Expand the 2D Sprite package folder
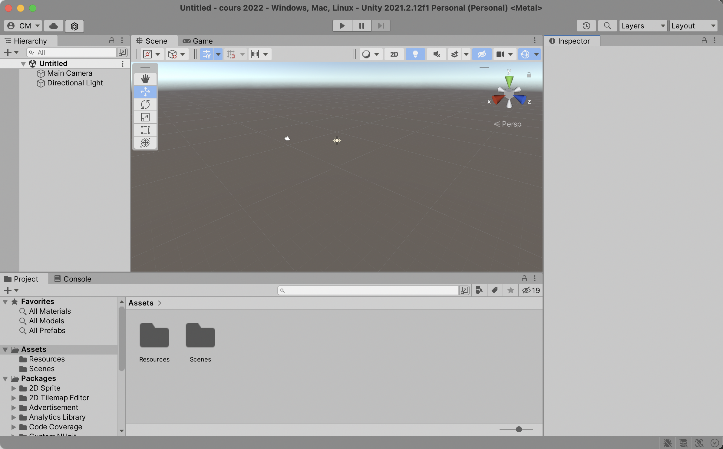This screenshot has width=723, height=449. 14,388
